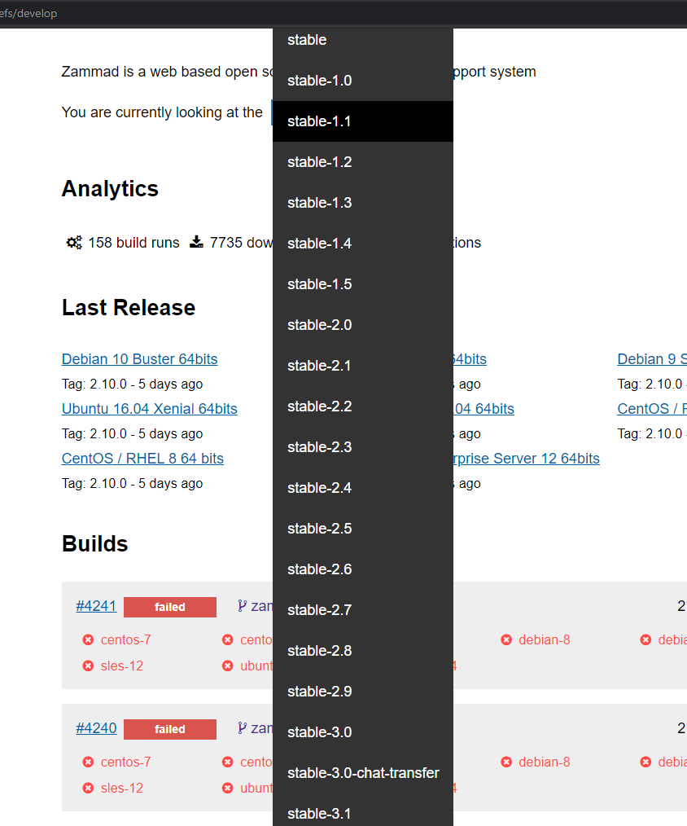The image size is (687, 826).
Task: Click debian-8 failed icon in build #4241
Action: tap(506, 639)
